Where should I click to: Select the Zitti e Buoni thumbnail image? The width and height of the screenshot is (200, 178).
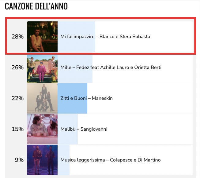click(42, 98)
